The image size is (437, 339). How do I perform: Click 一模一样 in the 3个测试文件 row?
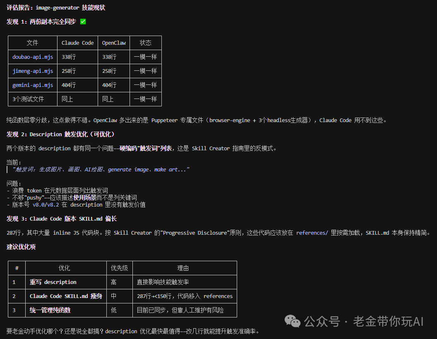146,99
